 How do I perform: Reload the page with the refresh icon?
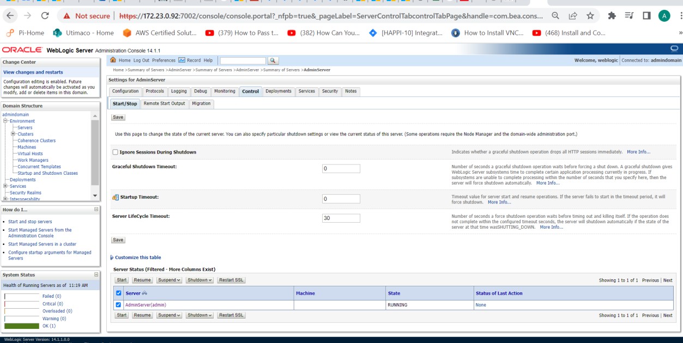(45, 16)
